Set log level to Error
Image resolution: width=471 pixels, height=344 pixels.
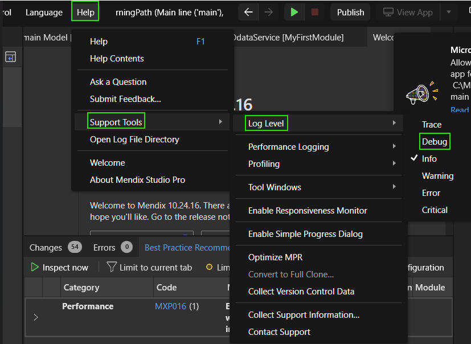pos(431,193)
